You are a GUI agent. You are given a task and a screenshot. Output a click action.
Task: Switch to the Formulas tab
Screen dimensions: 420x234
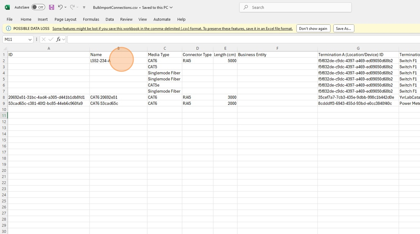tap(91, 20)
